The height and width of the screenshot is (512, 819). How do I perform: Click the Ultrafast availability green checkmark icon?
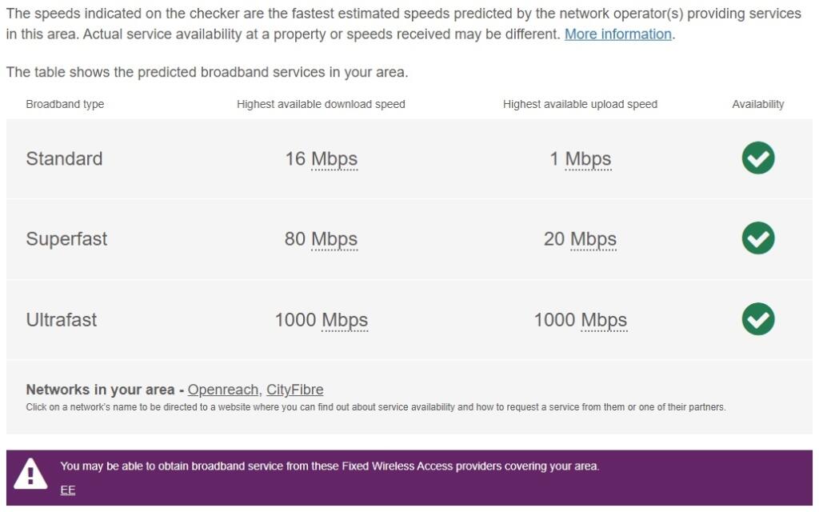tap(757, 319)
